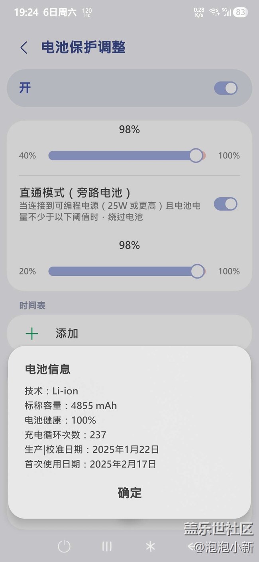Turn off the main 开 switch
Screen dimensions: 259x562
226,88
